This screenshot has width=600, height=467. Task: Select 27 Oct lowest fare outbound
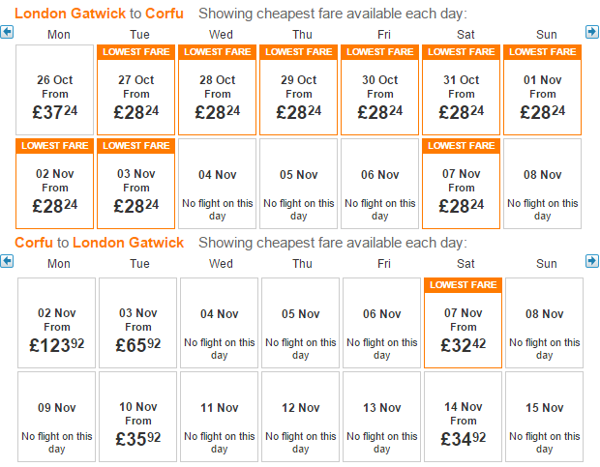click(135, 90)
